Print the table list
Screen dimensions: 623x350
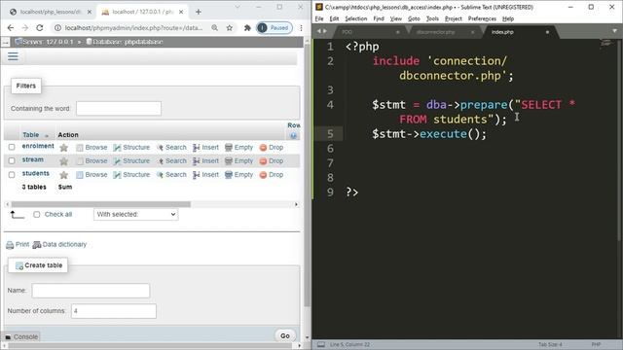[x=18, y=244]
